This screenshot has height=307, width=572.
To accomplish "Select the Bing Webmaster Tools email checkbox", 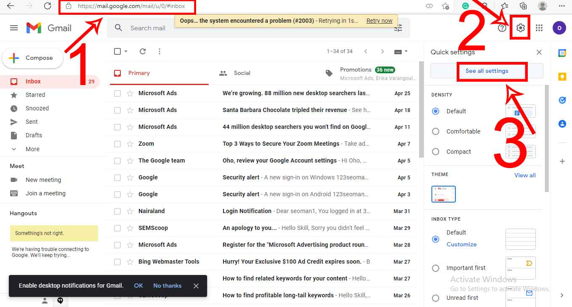I will 117,262.
